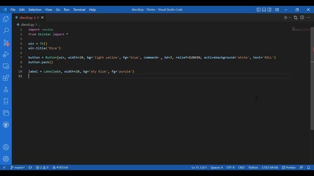Open the GitHub view in activity bar
314x176 pixels.
[6, 125]
